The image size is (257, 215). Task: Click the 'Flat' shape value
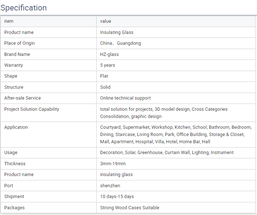click(104, 76)
